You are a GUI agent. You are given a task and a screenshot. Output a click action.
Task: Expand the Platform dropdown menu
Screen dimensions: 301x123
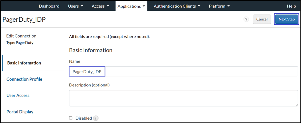click(x=219, y=6)
